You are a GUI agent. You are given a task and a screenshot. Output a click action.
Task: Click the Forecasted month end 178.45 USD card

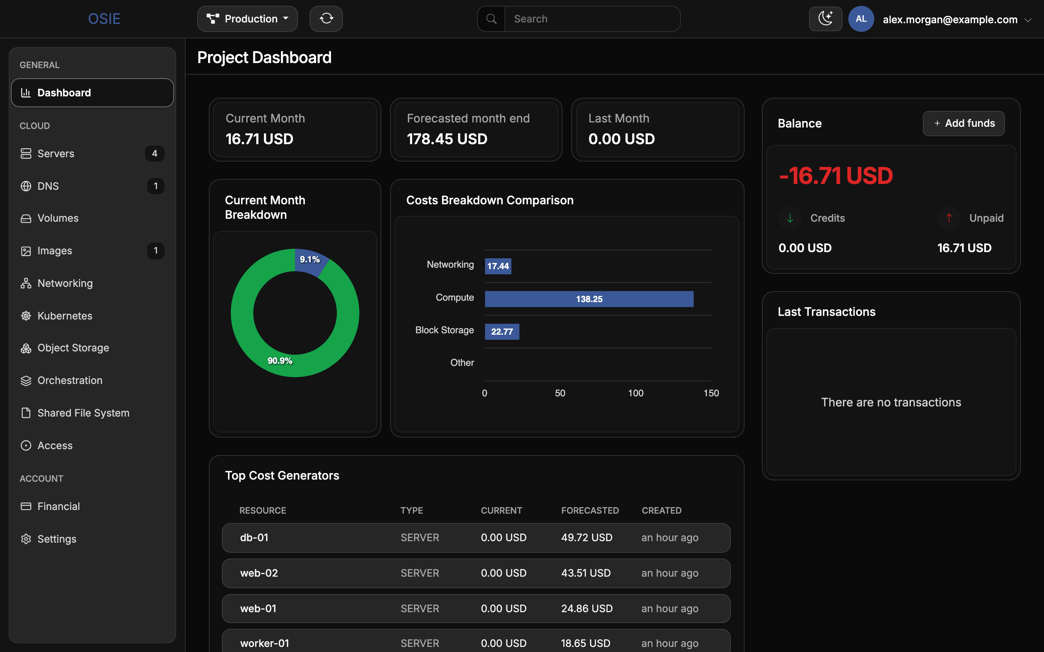[476, 130]
